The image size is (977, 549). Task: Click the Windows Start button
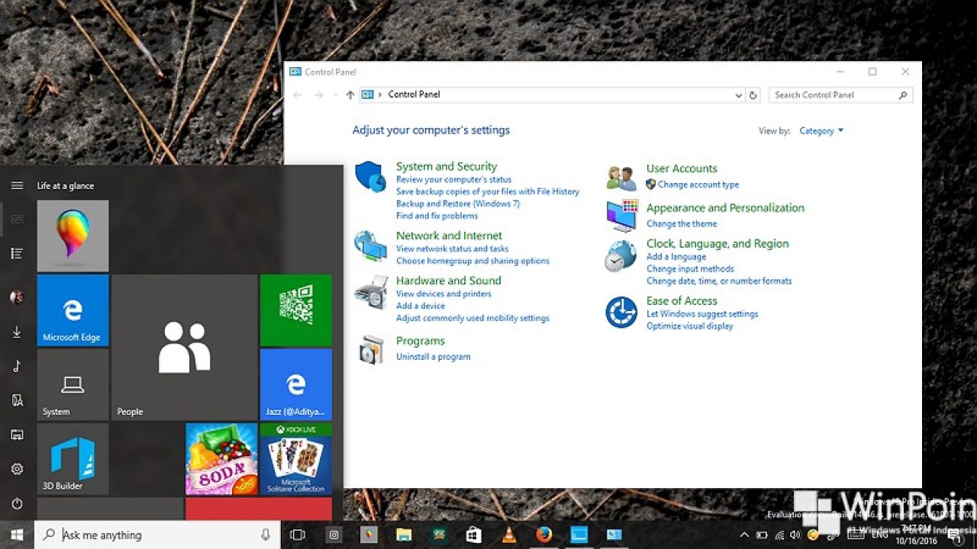[17, 535]
